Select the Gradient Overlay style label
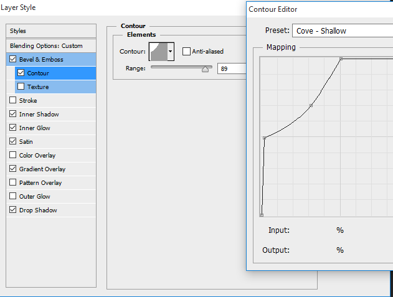The width and height of the screenshot is (393, 297). 42,169
